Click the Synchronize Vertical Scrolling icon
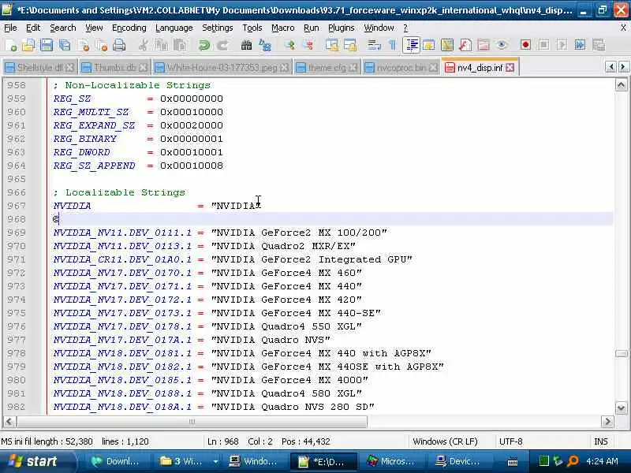The width and height of the screenshot is (631, 473). (x=332, y=45)
